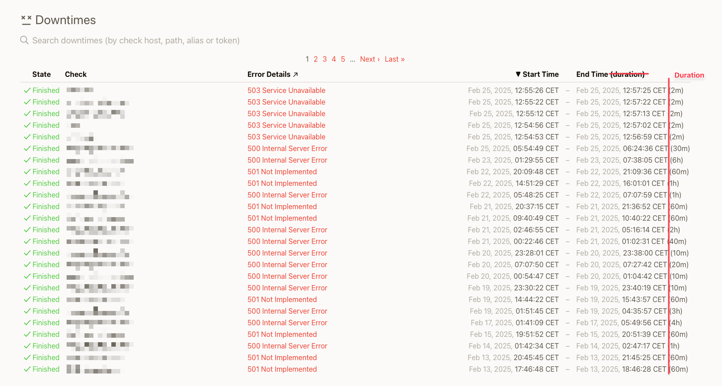The width and height of the screenshot is (722, 386).
Task: Open the last row's 501 Not Implemented
Action: coord(282,369)
